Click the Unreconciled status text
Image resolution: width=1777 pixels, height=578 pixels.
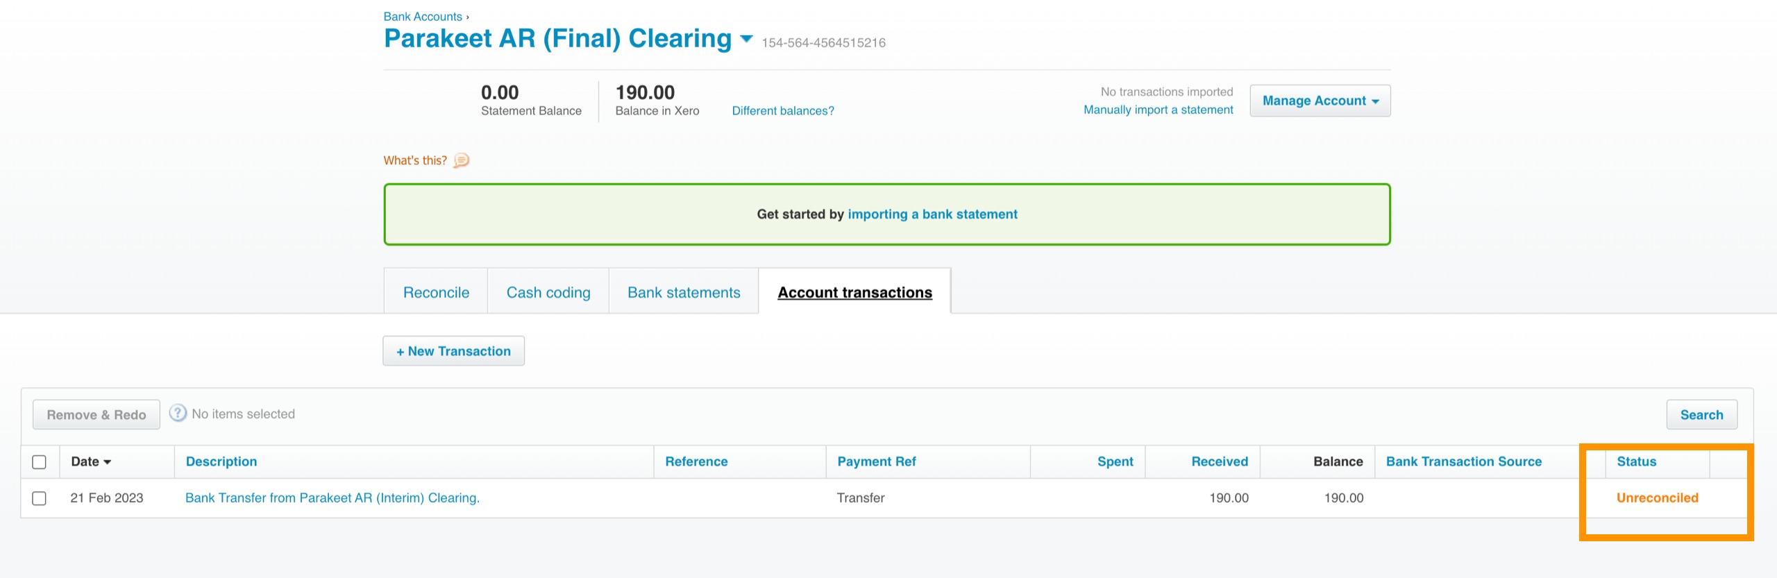(1657, 498)
